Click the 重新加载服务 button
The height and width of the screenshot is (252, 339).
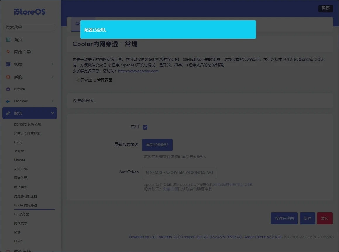tap(157, 145)
